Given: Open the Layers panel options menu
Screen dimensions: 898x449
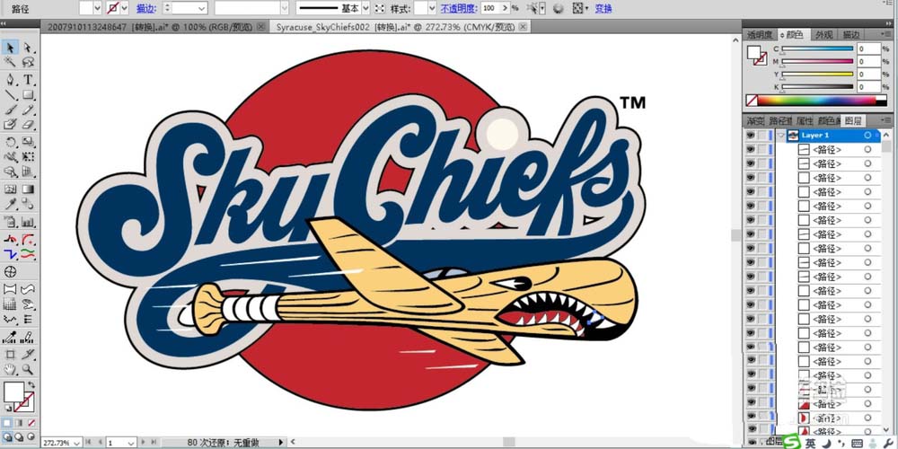Looking at the screenshot, I should [x=885, y=121].
